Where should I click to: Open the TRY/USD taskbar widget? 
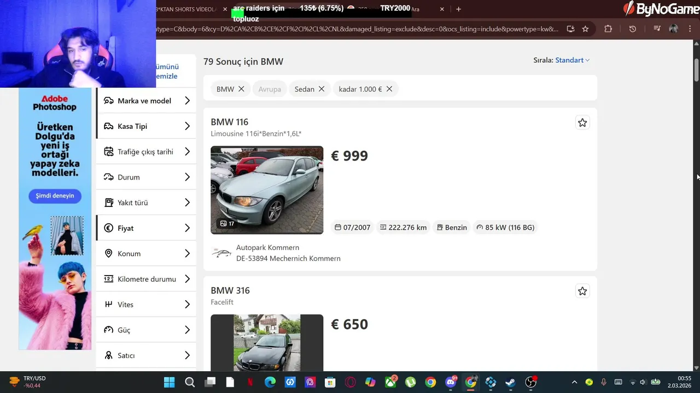click(x=27, y=382)
